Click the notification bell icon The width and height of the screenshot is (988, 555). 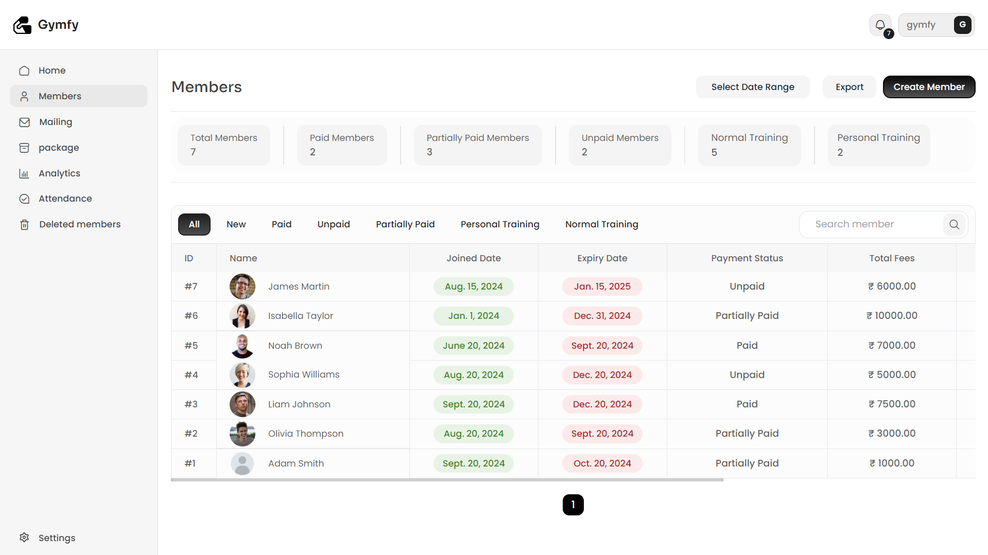point(880,25)
